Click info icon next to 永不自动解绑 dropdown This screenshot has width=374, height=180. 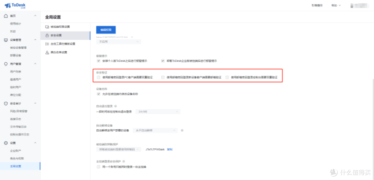[x=182, y=130]
